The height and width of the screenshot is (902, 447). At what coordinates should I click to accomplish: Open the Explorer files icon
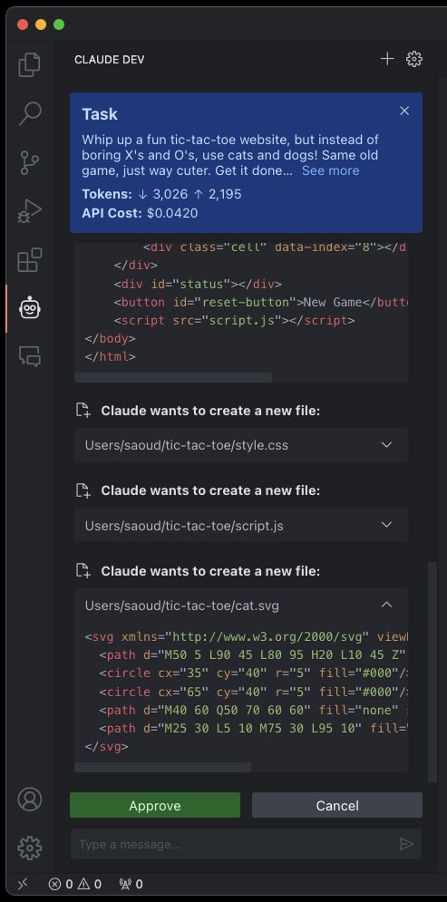(x=29, y=64)
